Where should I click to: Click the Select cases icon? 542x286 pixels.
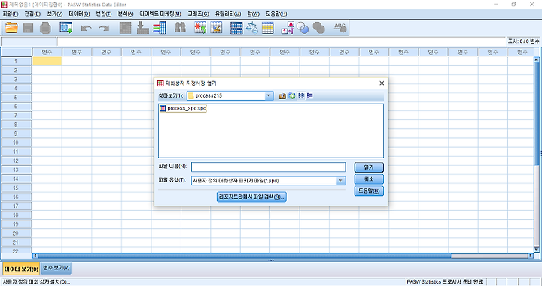click(x=268, y=28)
